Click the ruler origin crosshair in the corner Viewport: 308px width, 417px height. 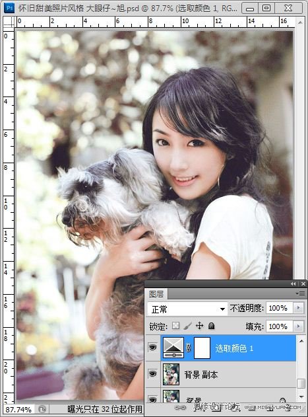click(x=9, y=22)
